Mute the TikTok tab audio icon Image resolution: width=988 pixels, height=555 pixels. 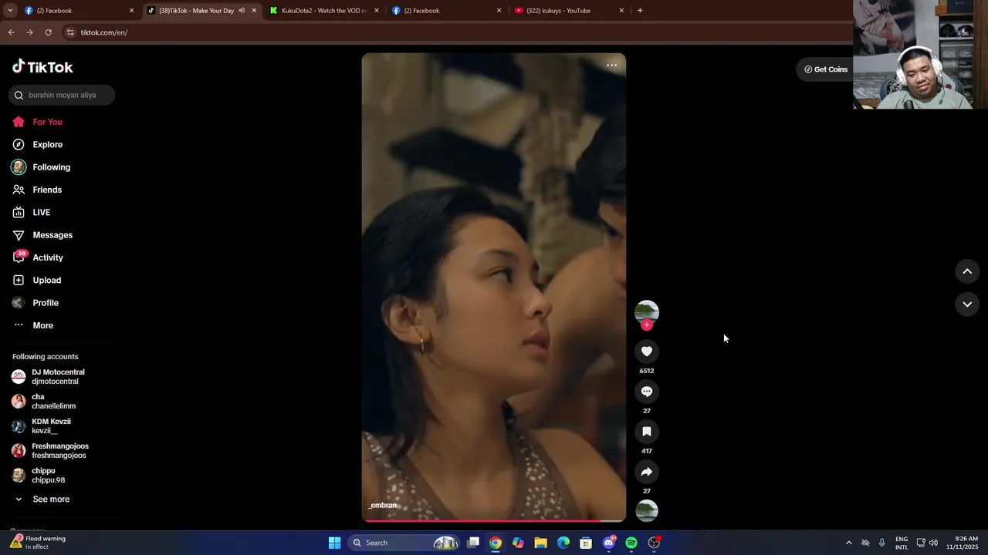point(242,11)
